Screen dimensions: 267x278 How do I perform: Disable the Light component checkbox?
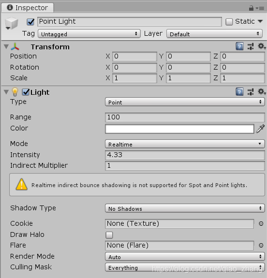click(x=26, y=92)
